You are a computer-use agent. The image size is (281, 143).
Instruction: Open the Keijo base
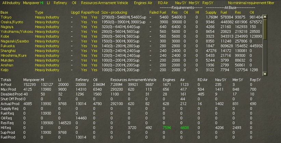(x=4, y=70)
